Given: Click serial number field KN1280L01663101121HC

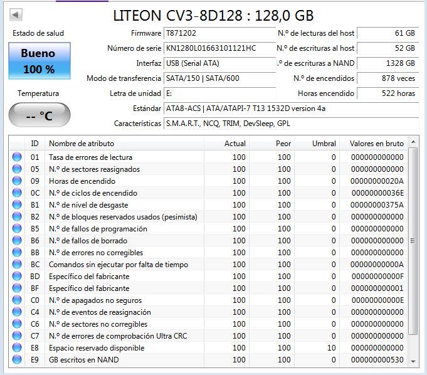Looking at the screenshot, I should coord(219,48).
